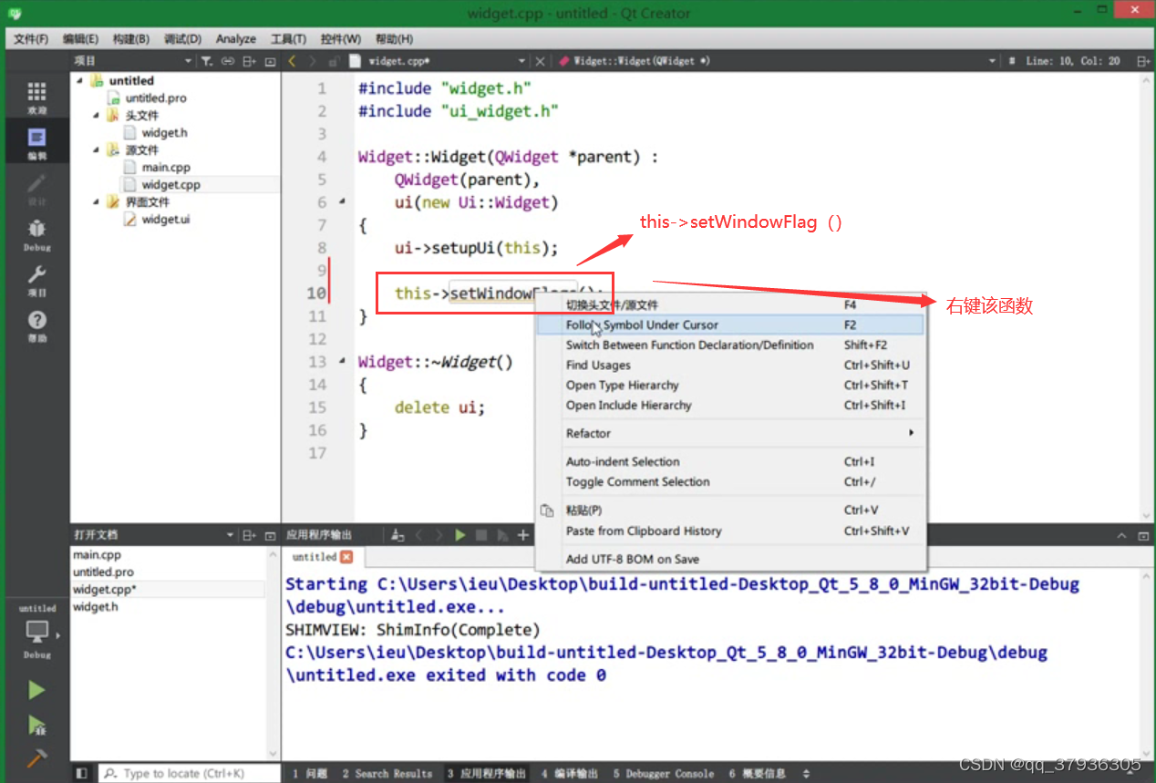Click the green Run button
This screenshot has height=783, width=1156.
coord(36,690)
